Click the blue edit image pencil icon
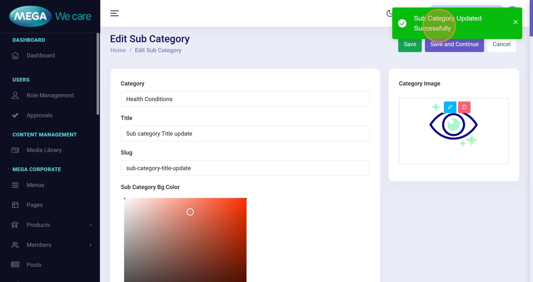The width and height of the screenshot is (533, 282). pos(450,107)
